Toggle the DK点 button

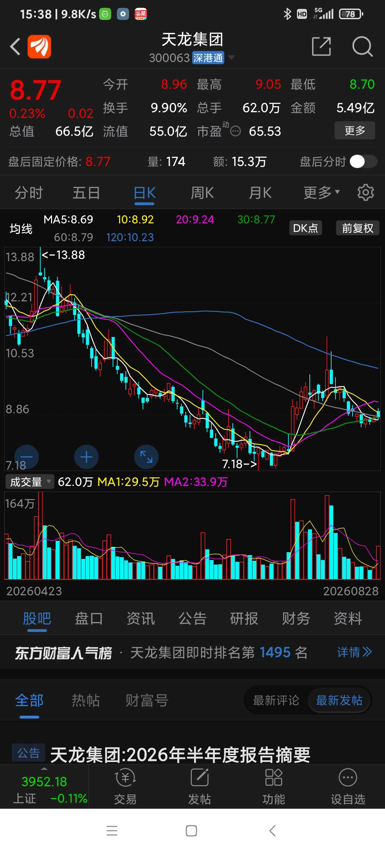[x=306, y=228]
